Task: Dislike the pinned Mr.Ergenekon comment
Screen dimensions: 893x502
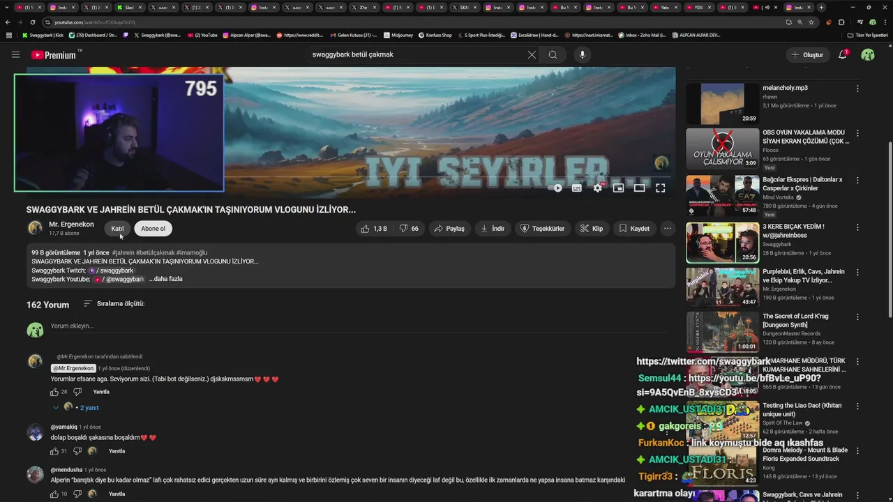Action: click(77, 392)
